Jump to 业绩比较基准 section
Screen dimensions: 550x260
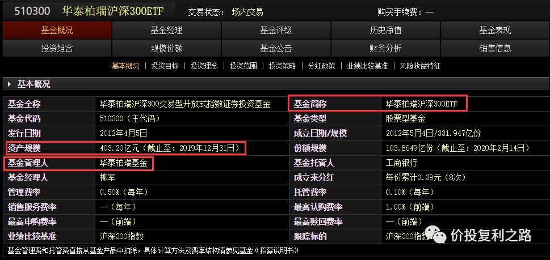(367, 66)
